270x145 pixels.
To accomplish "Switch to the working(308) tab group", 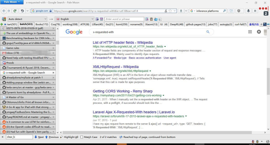I will [70, 24].
